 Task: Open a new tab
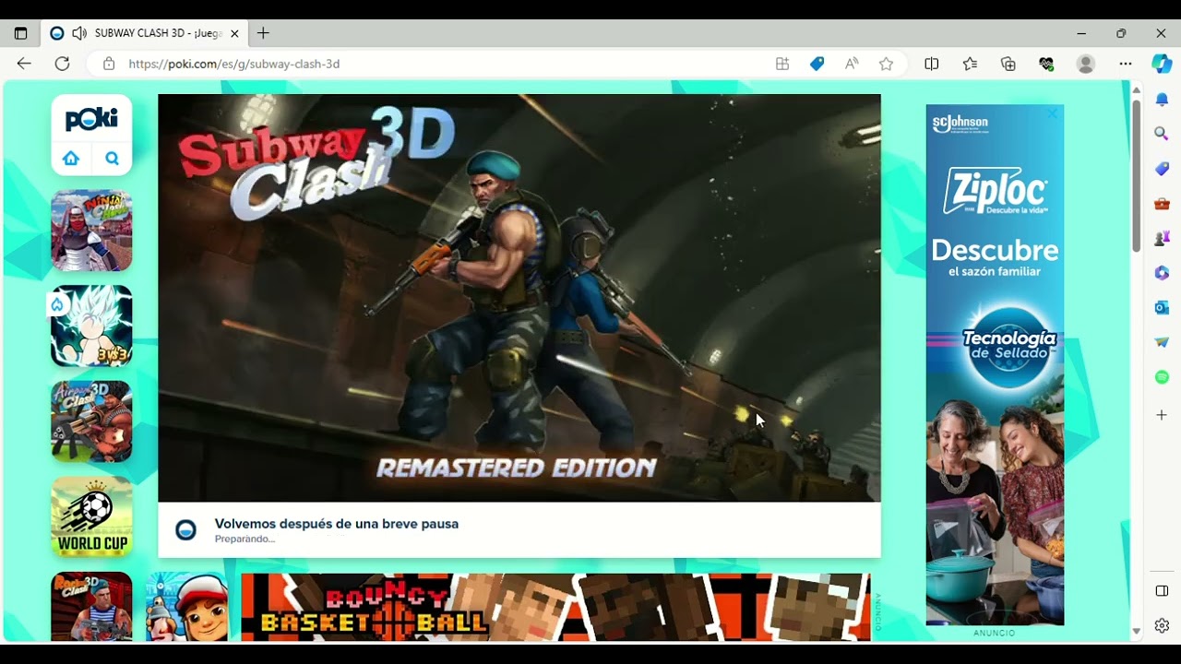(263, 33)
